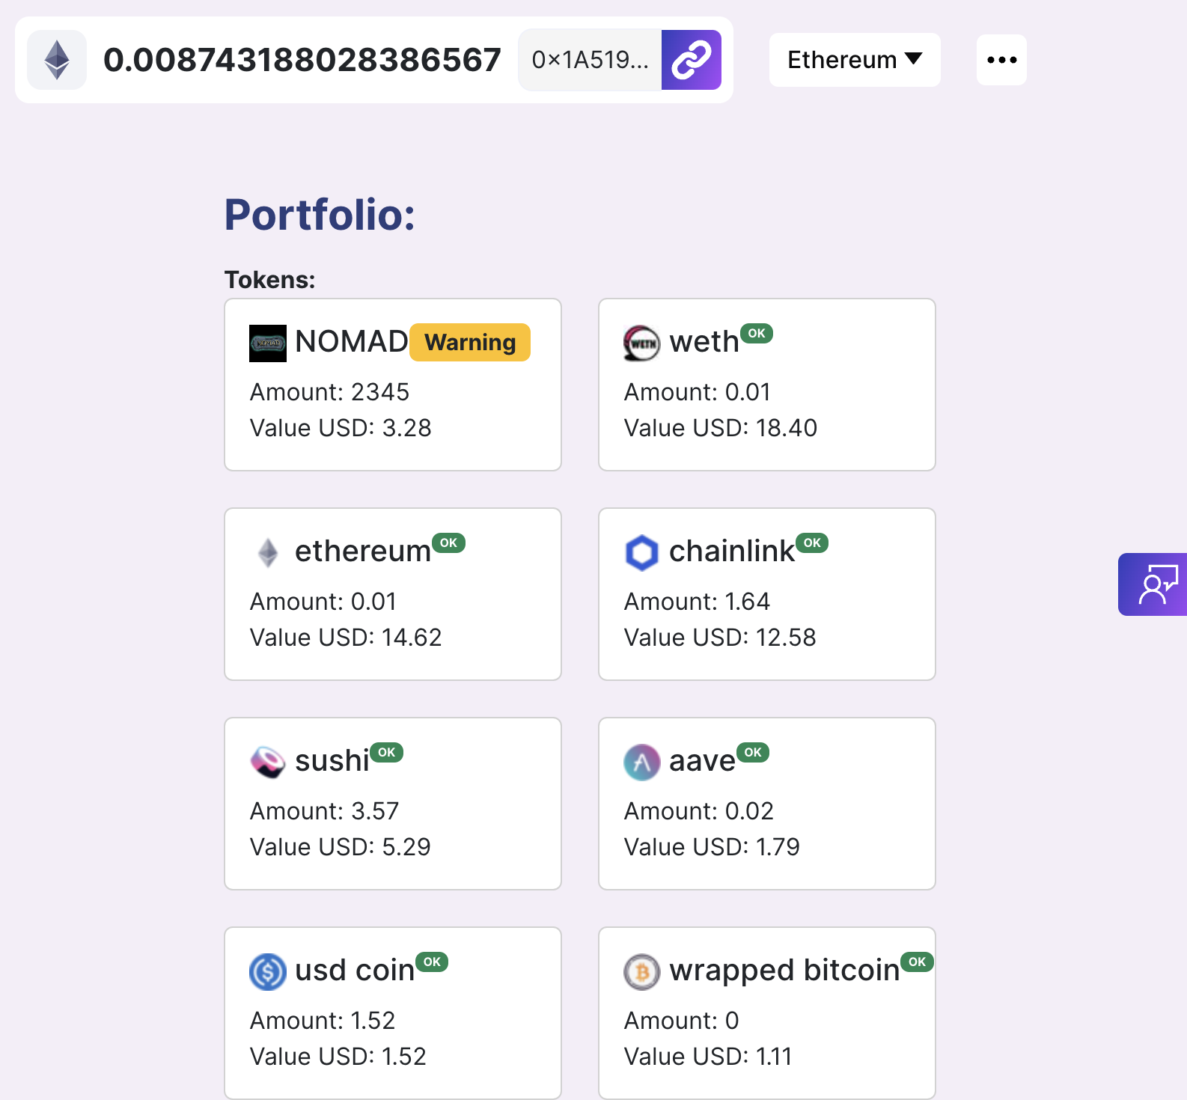The image size is (1187, 1100).
Task: Click the Ethereum logo next to the balance
Action: [56, 59]
